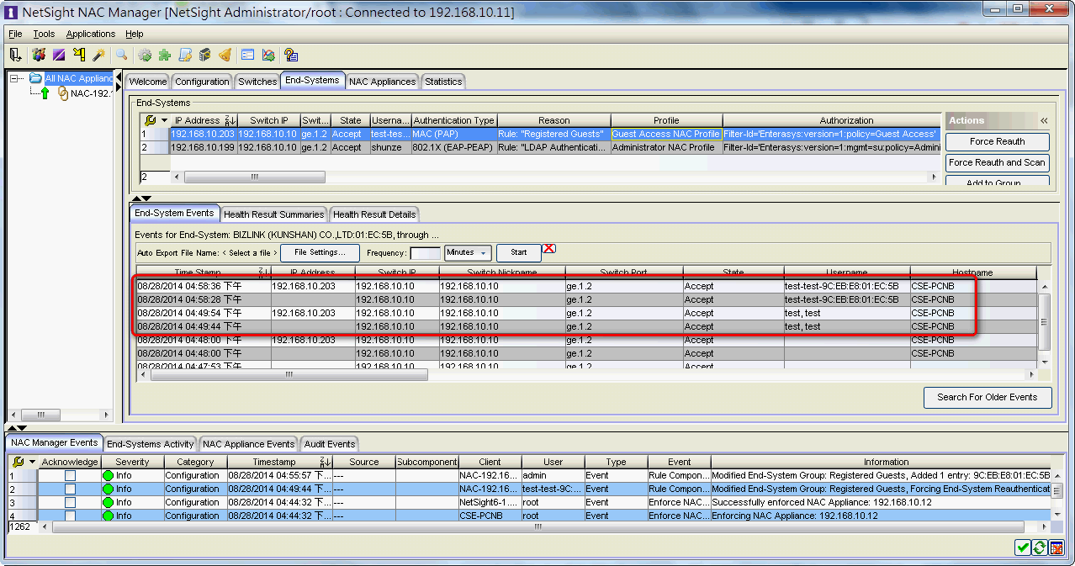Image resolution: width=1075 pixels, height=566 pixels.
Task: Tick Acknowledge checkbox for event row 1
Action: point(71,475)
